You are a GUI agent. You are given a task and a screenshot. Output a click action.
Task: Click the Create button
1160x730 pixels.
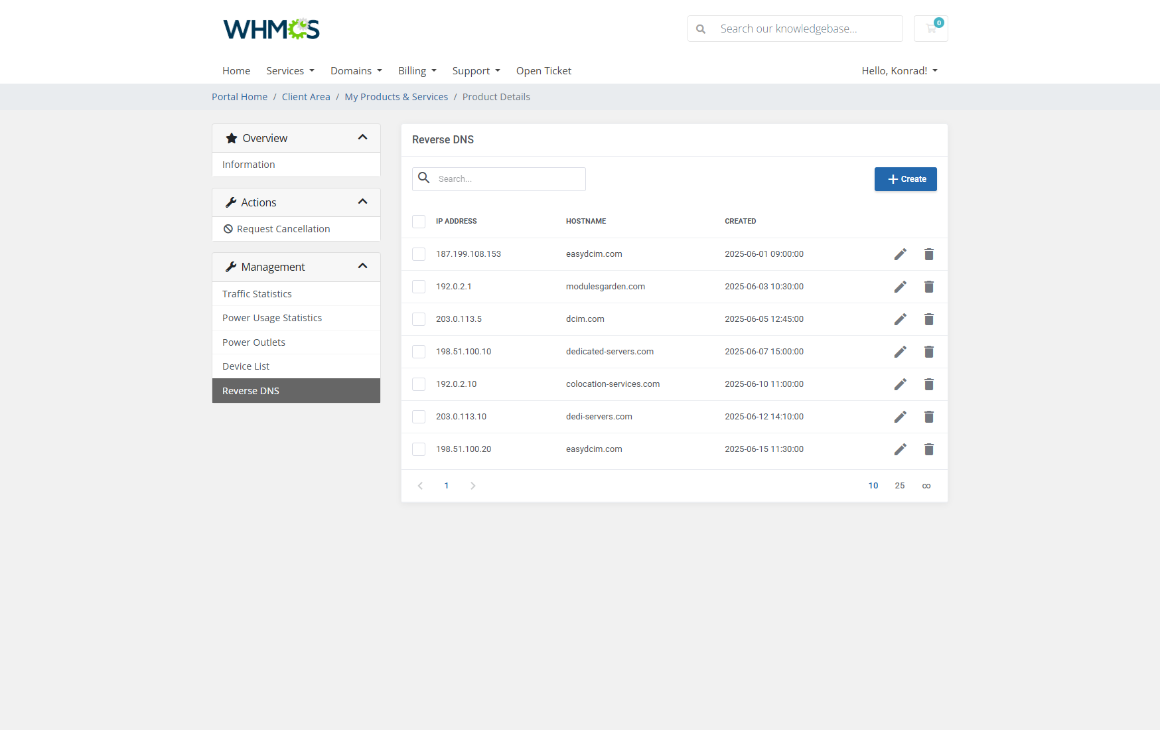click(905, 179)
